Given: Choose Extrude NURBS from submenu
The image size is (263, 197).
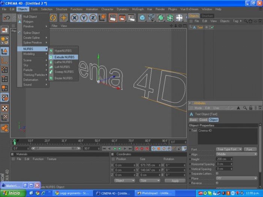Looking at the screenshot, I should (x=63, y=57).
